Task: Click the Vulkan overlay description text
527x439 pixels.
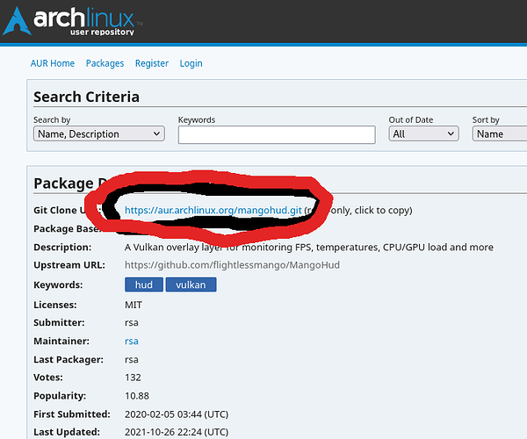Action: coord(309,248)
